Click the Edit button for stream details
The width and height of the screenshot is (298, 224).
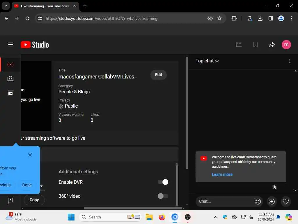159,75
